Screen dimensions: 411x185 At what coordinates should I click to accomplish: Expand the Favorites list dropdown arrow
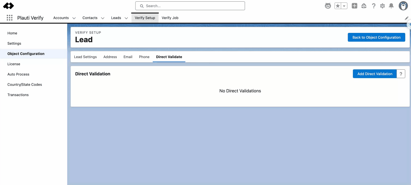tap(344, 6)
